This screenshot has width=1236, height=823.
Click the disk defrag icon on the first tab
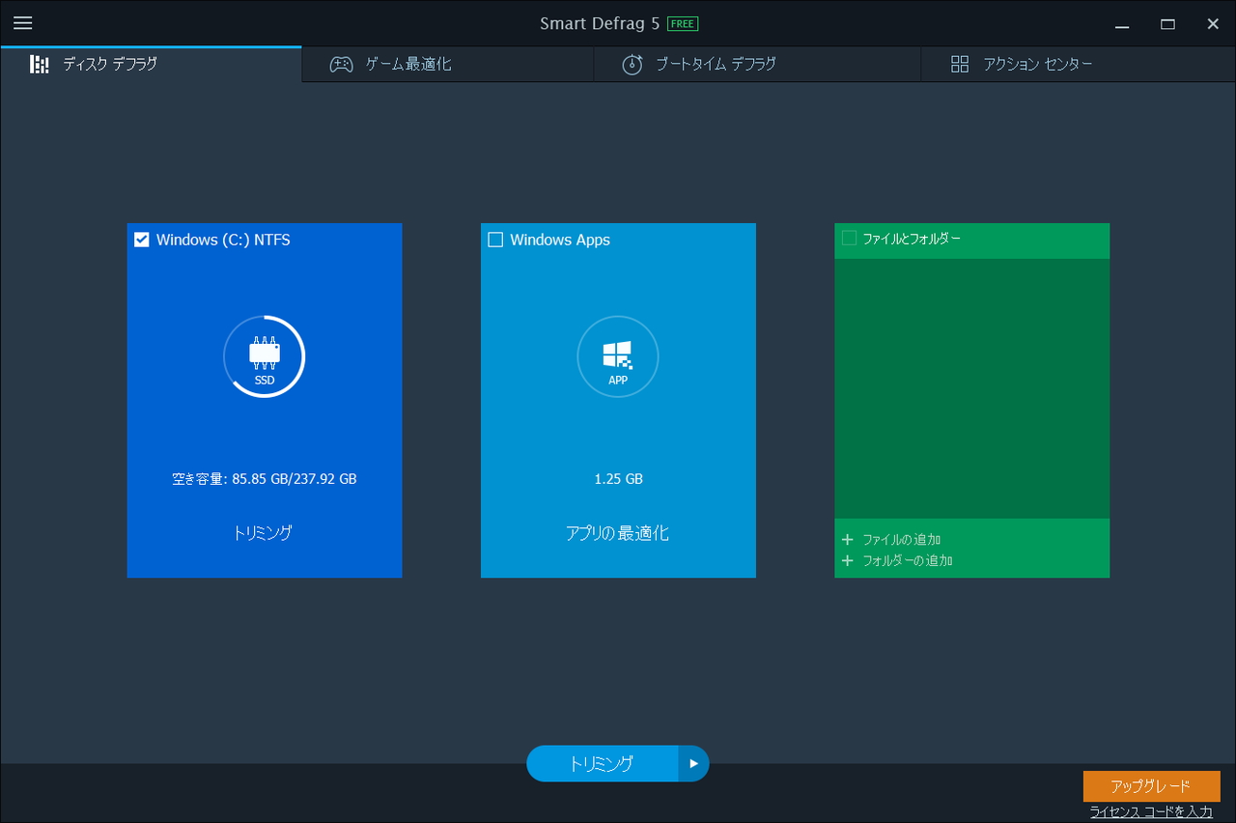click(x=39, y=64)
